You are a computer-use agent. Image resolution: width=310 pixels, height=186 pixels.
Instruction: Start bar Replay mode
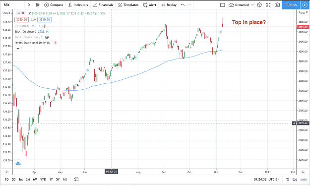[169, 5]
